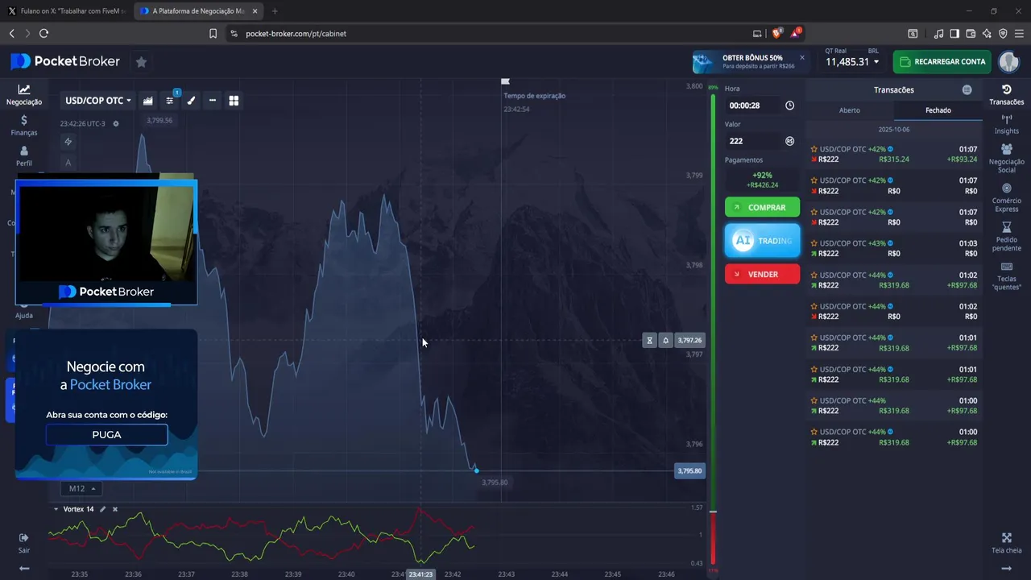Bookmark the page with address bar icon
Image resolution: width=1031 pixels, height=580 pixels.
click(213, 34)
